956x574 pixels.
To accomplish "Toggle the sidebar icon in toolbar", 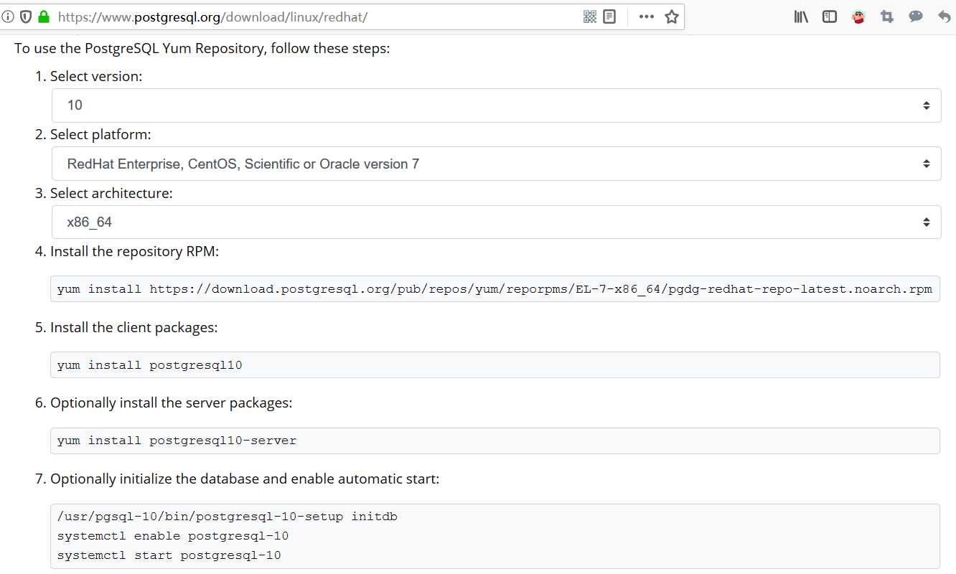I will [x=830, y=17].
